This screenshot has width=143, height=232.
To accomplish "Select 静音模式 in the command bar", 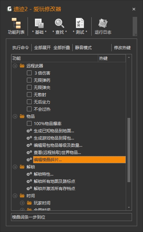I will pyautogui.click(x=83, y=48).
